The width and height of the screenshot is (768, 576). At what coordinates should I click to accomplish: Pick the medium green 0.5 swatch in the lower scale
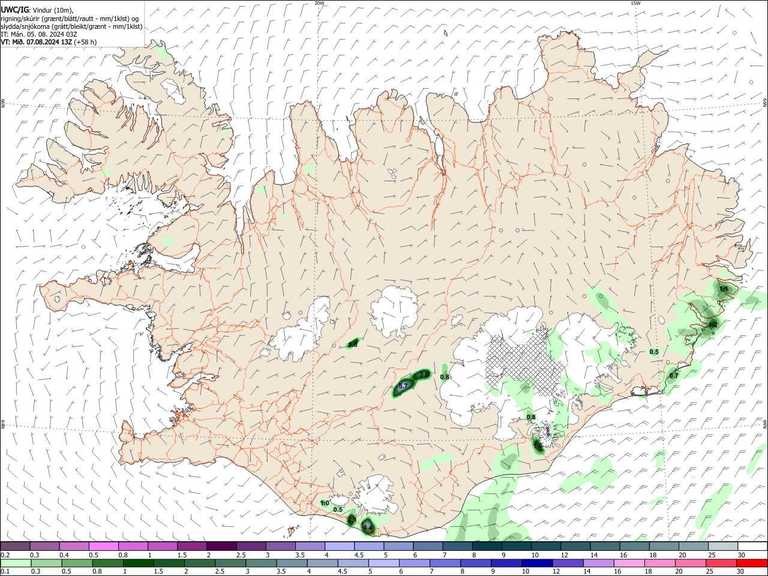[76, 563]
